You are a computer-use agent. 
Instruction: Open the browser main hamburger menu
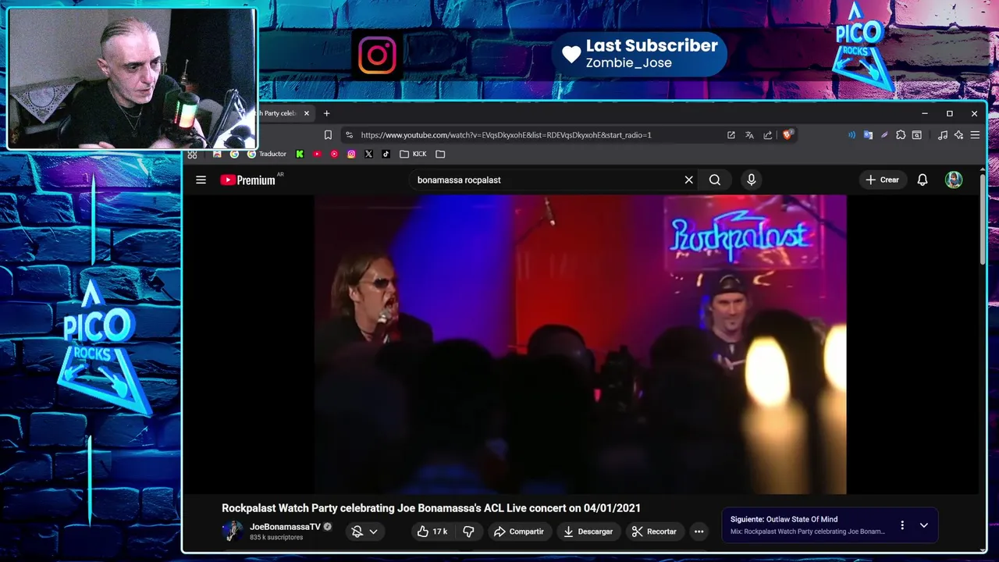(x=975, y=135)
